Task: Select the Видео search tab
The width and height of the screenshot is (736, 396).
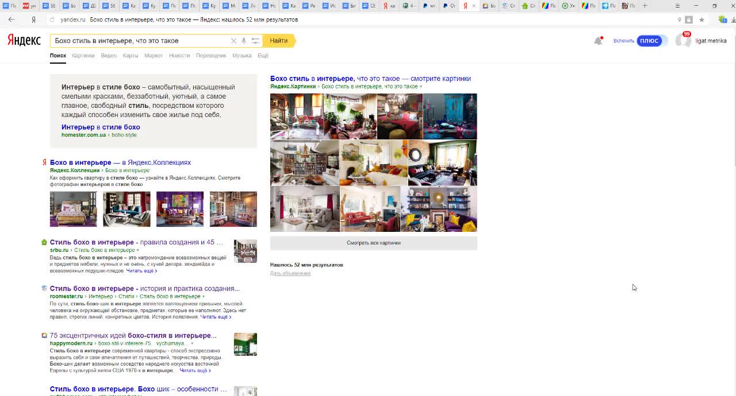Action: click(109, 56)
